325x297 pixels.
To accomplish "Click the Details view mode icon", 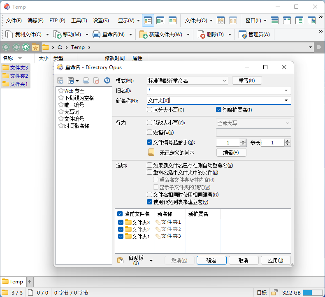I will click(148, 21).
